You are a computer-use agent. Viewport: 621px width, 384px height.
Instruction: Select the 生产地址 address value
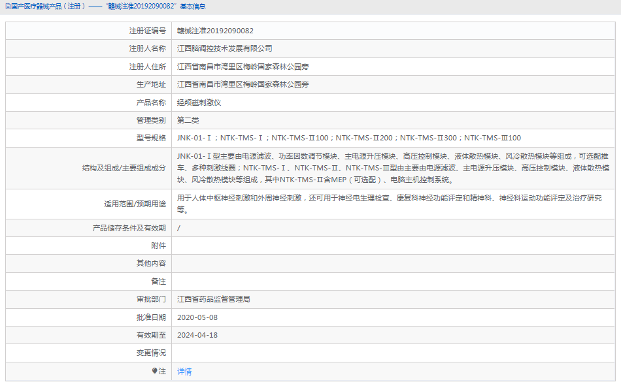point(243,85)
